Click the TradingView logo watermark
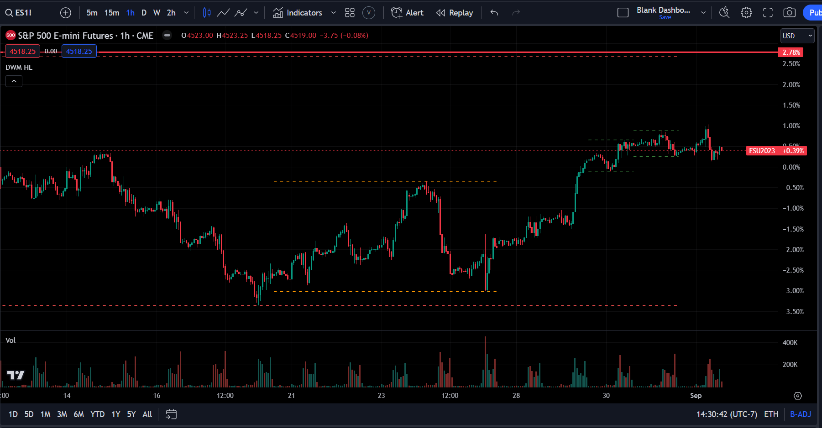Image resolution: width=822 pixels, height=428 pixels. pos(16,375)
